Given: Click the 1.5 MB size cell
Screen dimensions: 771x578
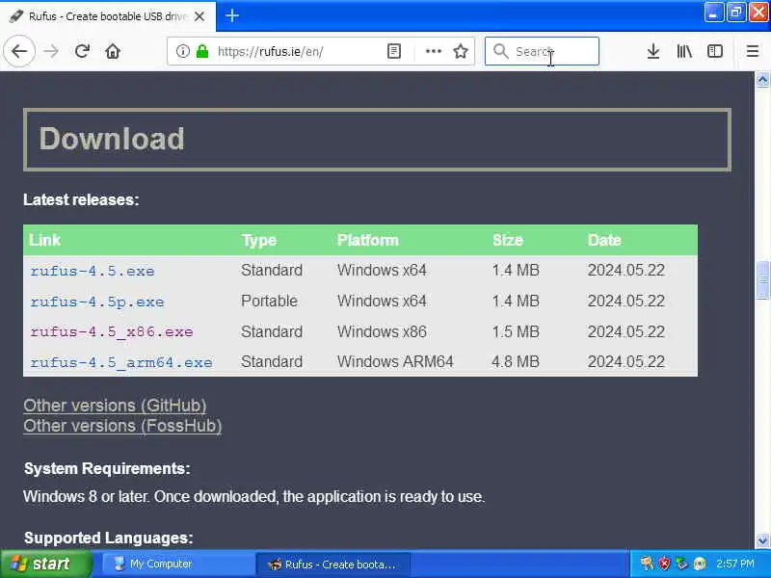Looking at the screenshot, I should 516,331.
